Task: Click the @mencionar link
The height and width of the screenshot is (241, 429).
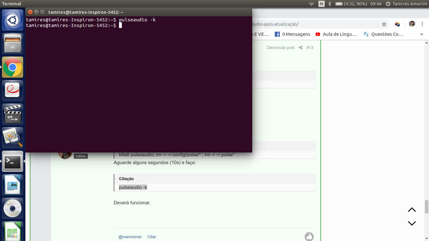Action: click(x=130, y=237)
